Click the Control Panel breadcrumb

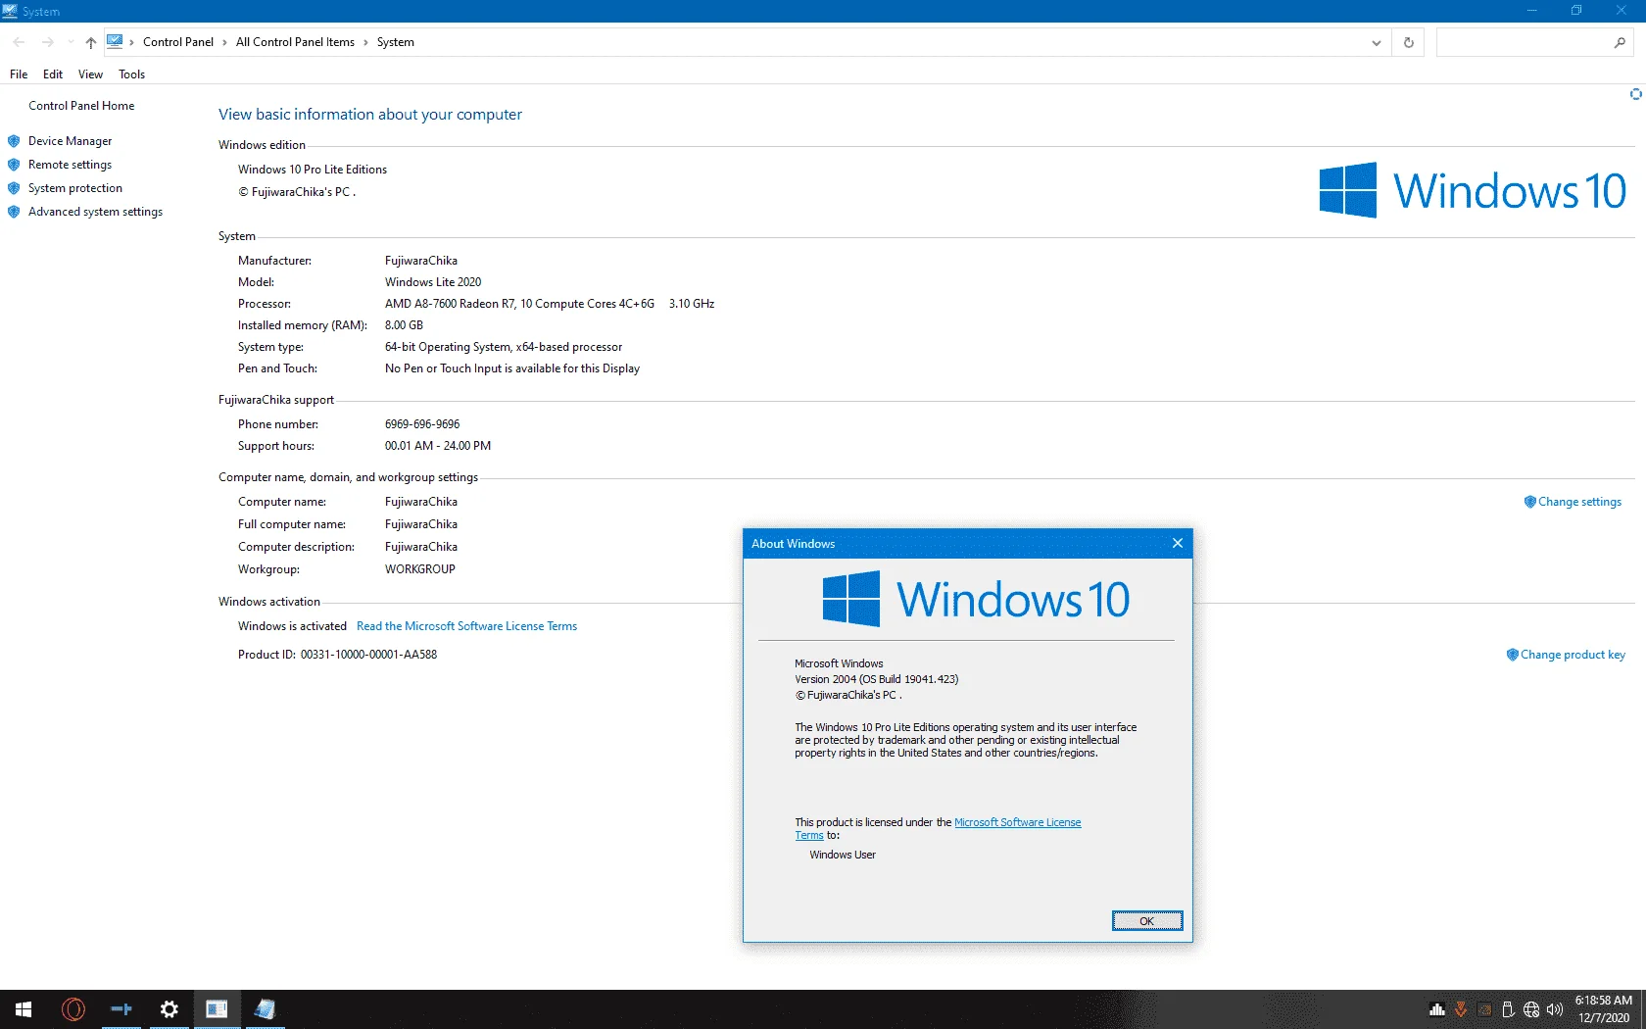click(178, 42)
